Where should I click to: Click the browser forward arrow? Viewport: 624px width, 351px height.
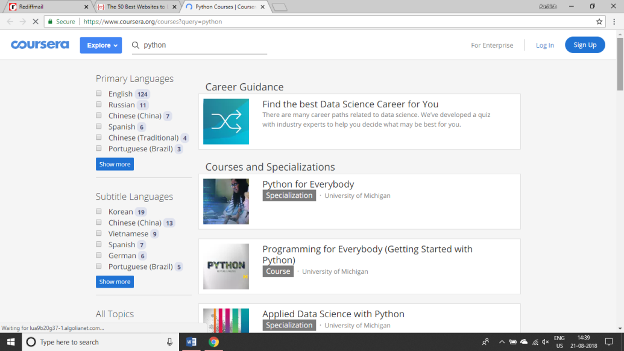pyautogui.click(x=23, y=22)
